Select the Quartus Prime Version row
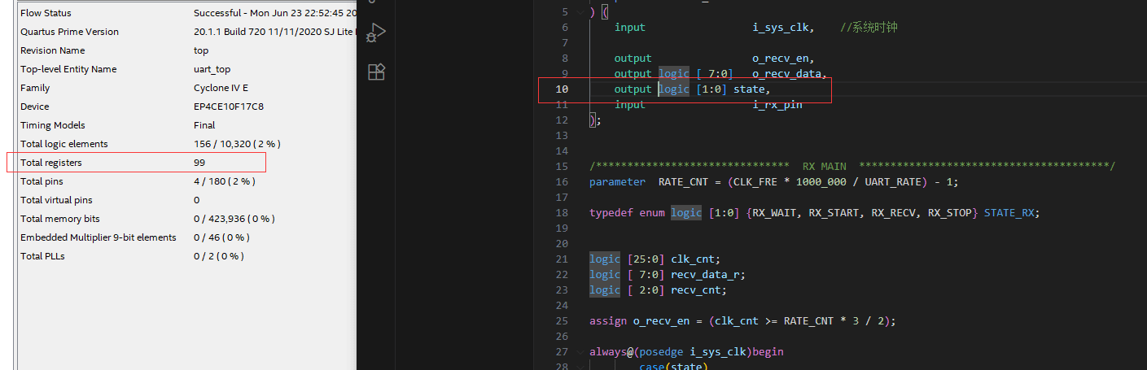 [186, 32]
